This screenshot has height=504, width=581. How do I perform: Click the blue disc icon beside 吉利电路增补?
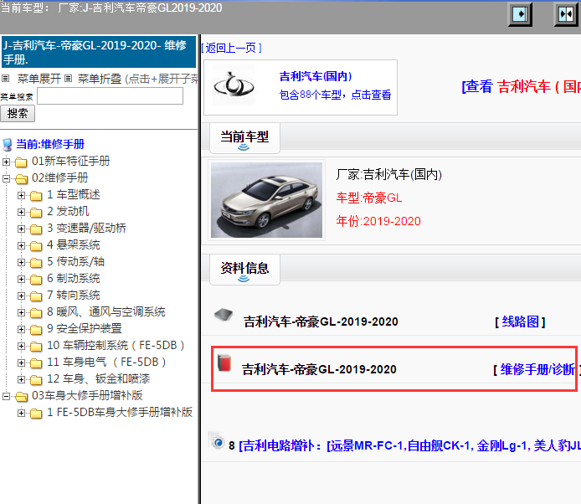[217, 441]
